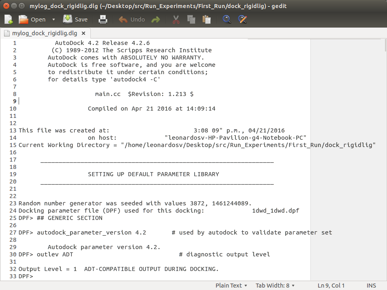Open Find with the magnifier icon
The height and width of the screenshot is (290, 387).
pyautogui.click(x=227, y=19)
